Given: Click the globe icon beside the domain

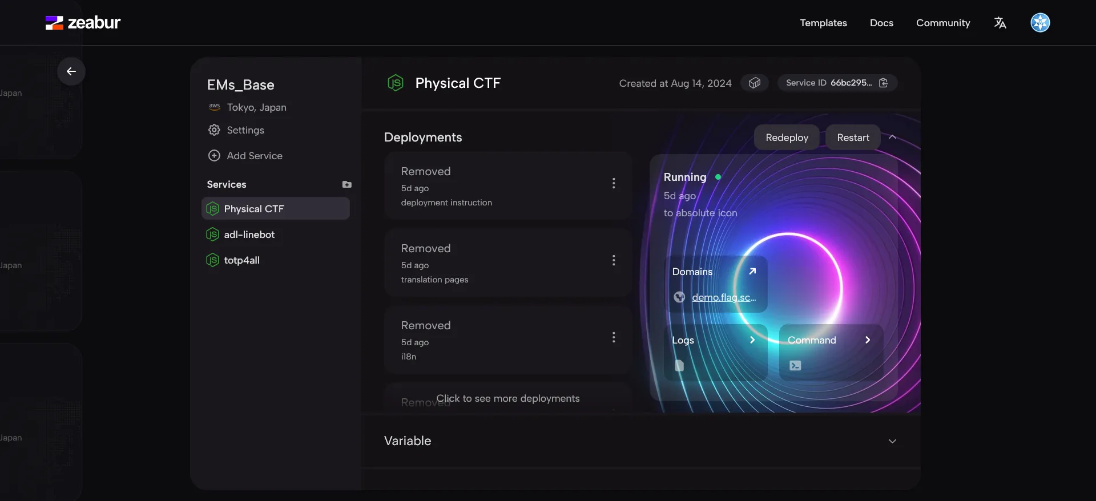Looking at the screenshot, I should coord(679,297).
